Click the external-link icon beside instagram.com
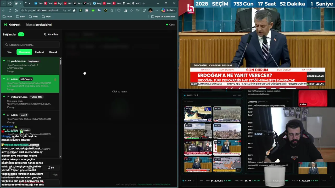Screen dimensions: 335x188 (x=8, y=97)
